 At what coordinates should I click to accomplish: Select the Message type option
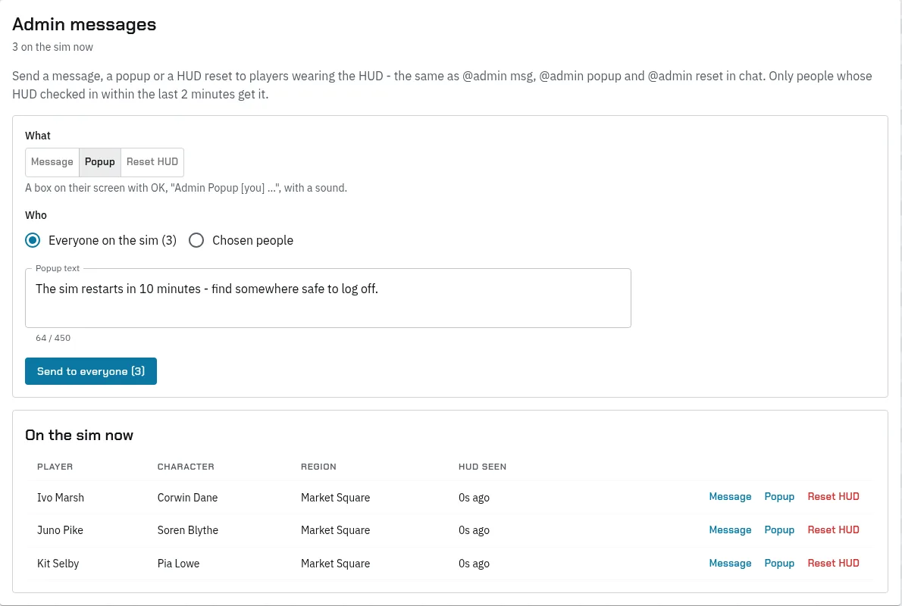pyautogui.click(x=52, y=162)
